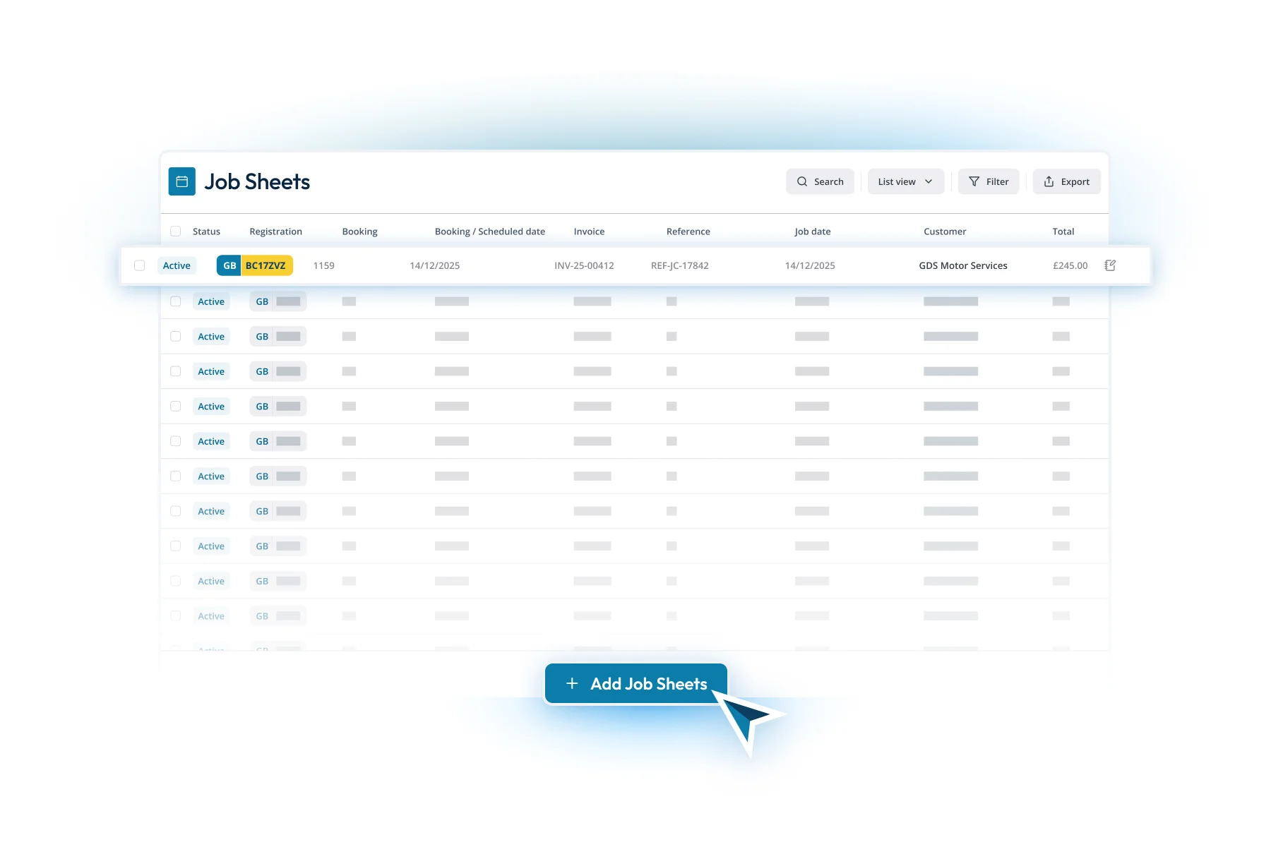This screenshot has height=847, width=1271.
Task: Click customer GDS Motor Services
Action: (963, 265)
